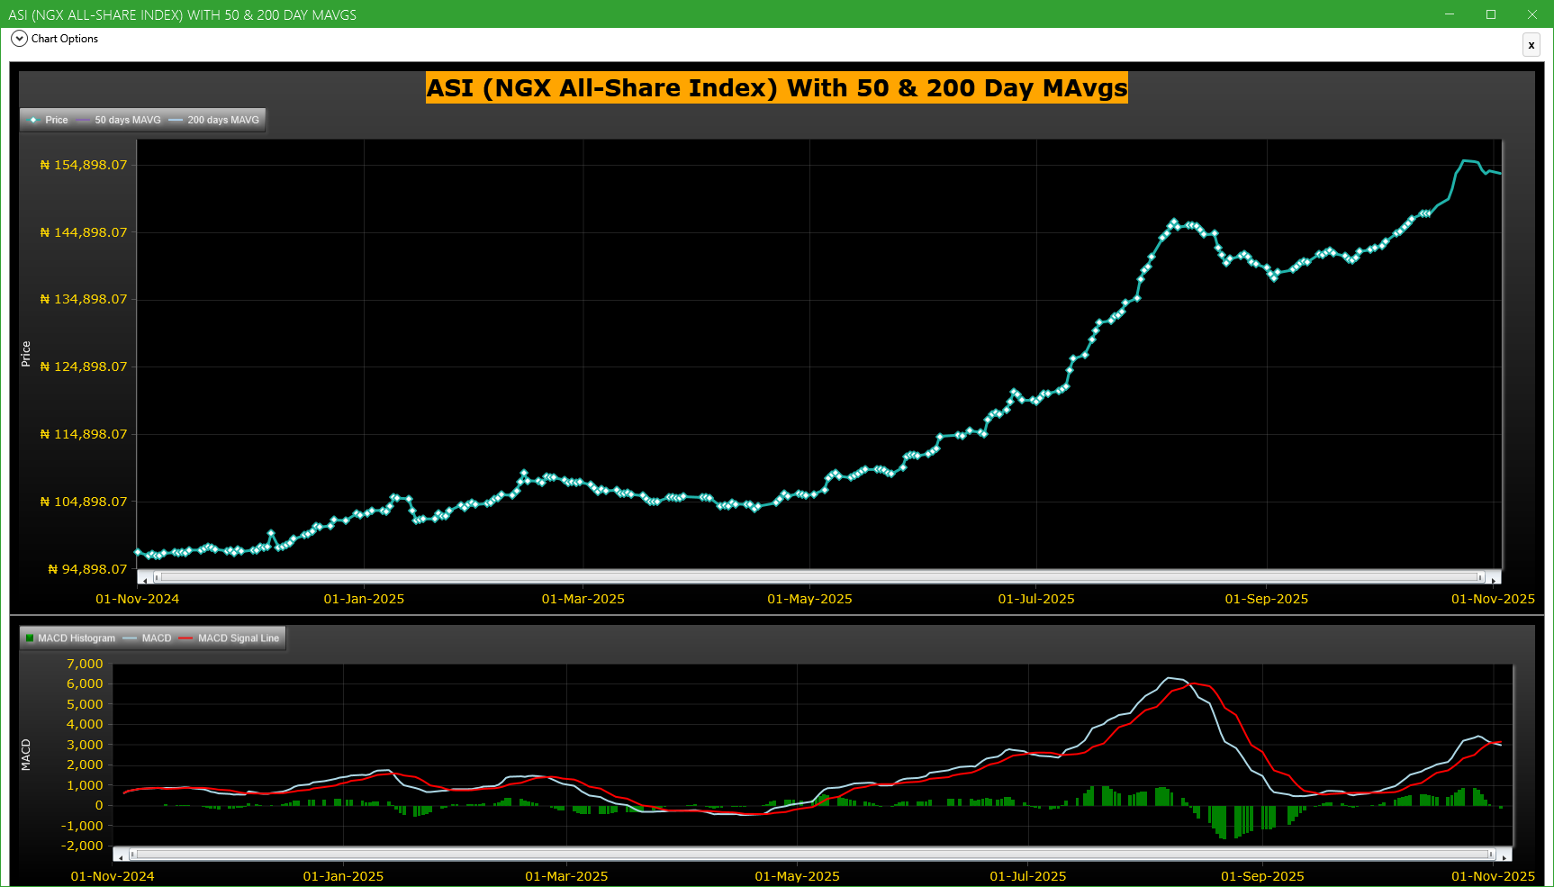Toggle MACD Histogram legend entry

(70, 638)
